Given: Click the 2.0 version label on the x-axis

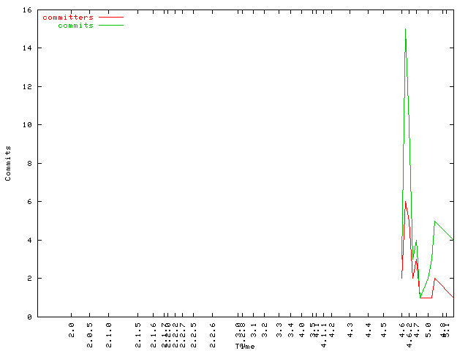Looking at the screenshot, I should coord(72,326).
